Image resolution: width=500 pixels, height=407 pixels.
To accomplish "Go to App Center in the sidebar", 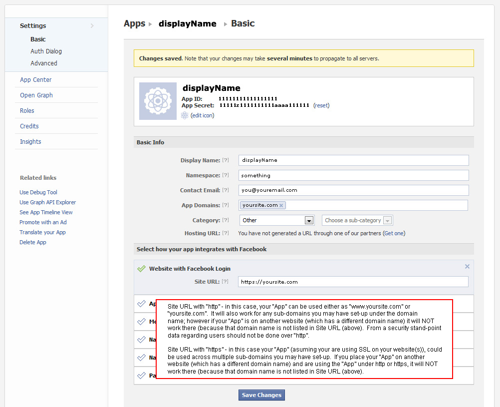I will point(36,80).
